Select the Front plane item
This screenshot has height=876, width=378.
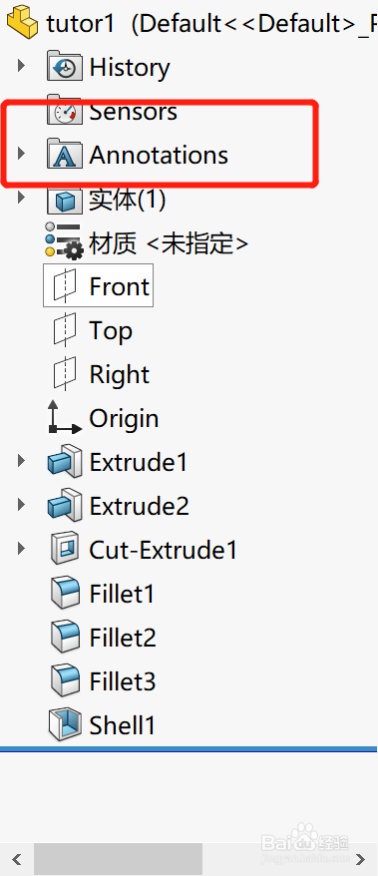(x=99, y=285)
